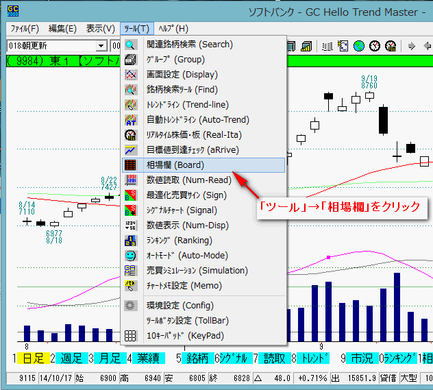Open リアルタイム株価・板 (Real-Ita) entry

coord(203,135)
